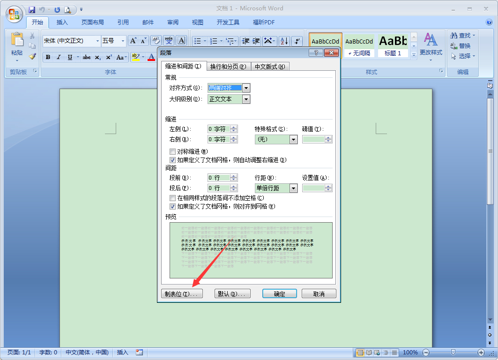Open the 行距 line spacing dropdown

tap(293, 188)
